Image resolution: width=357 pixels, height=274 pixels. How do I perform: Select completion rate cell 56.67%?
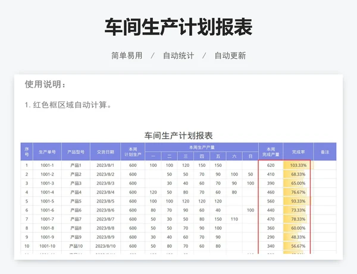[x=298, y=246]
